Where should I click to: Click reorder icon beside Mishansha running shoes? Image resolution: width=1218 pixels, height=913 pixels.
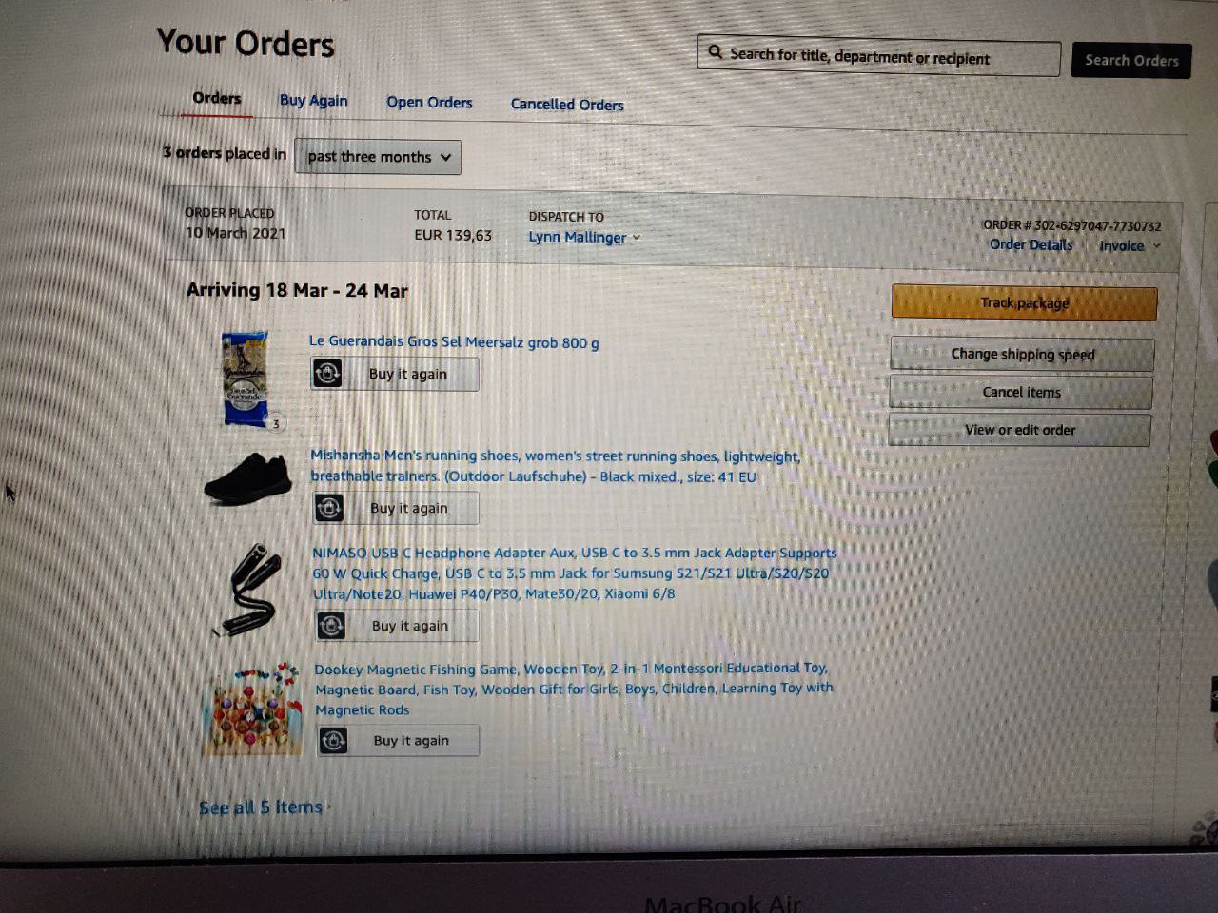pos(329,508)
